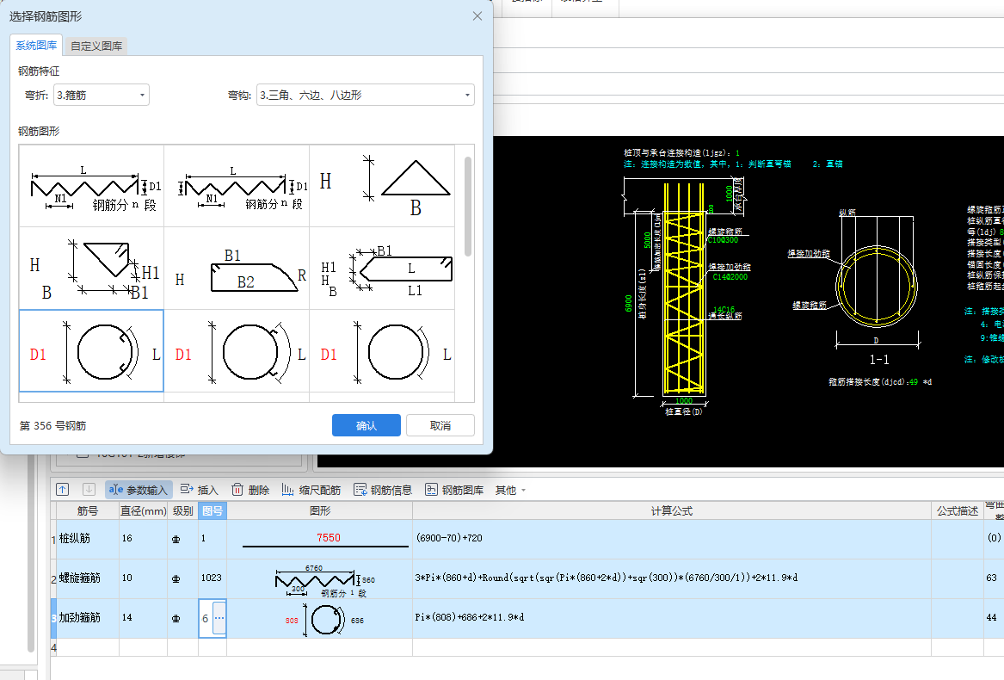1004x680 pixels.
Task: Click the 取消 button
Action: tap(440, 425)
